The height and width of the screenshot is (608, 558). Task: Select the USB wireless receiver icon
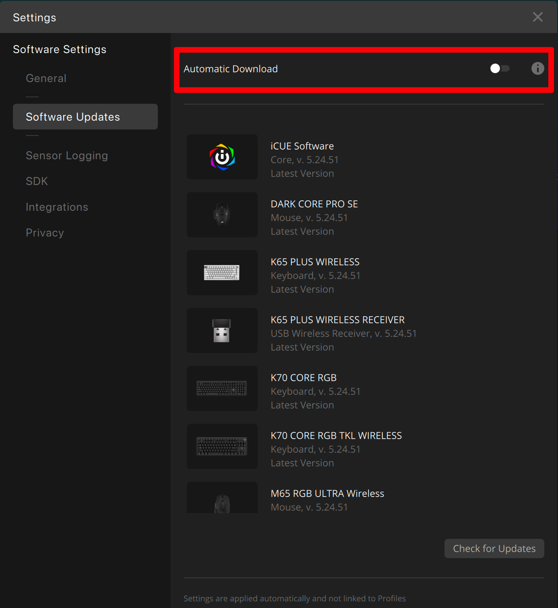coord(221,331)
